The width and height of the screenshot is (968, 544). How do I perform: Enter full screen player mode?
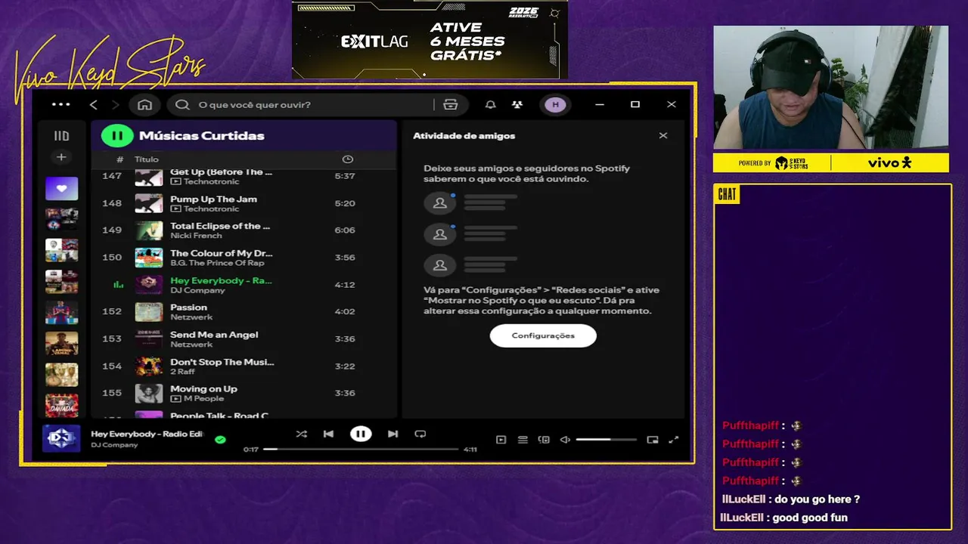pyautogui.click(x=674, y=440)
